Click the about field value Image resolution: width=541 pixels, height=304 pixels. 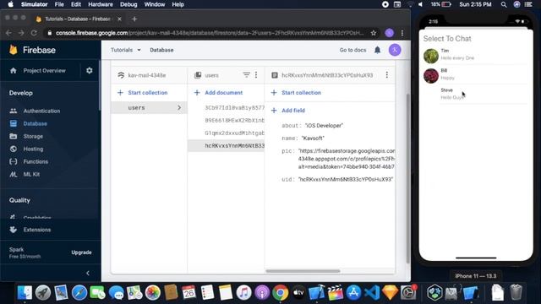coord(324,126)
